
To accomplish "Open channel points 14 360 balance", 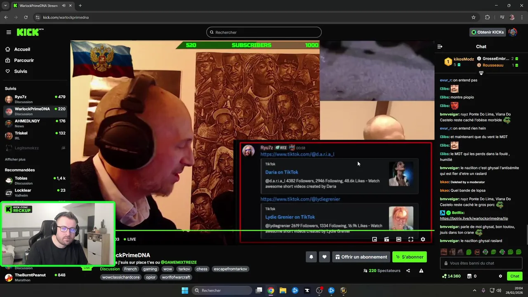I will click(x=451, y=276).
